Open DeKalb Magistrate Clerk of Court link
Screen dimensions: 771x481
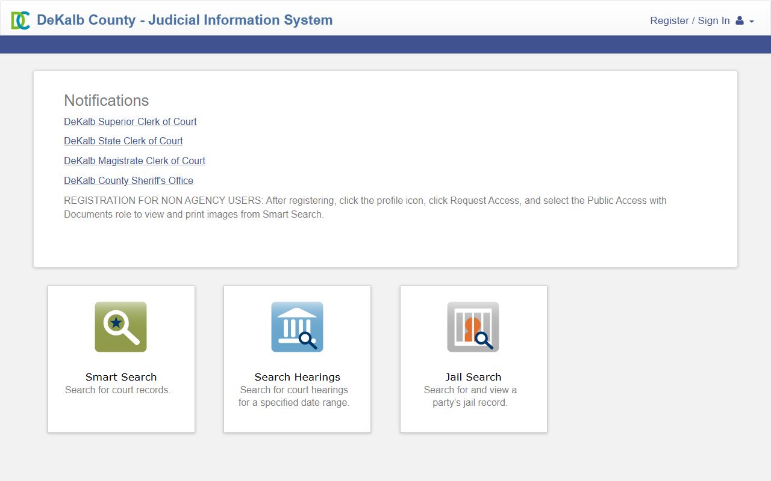134,161
